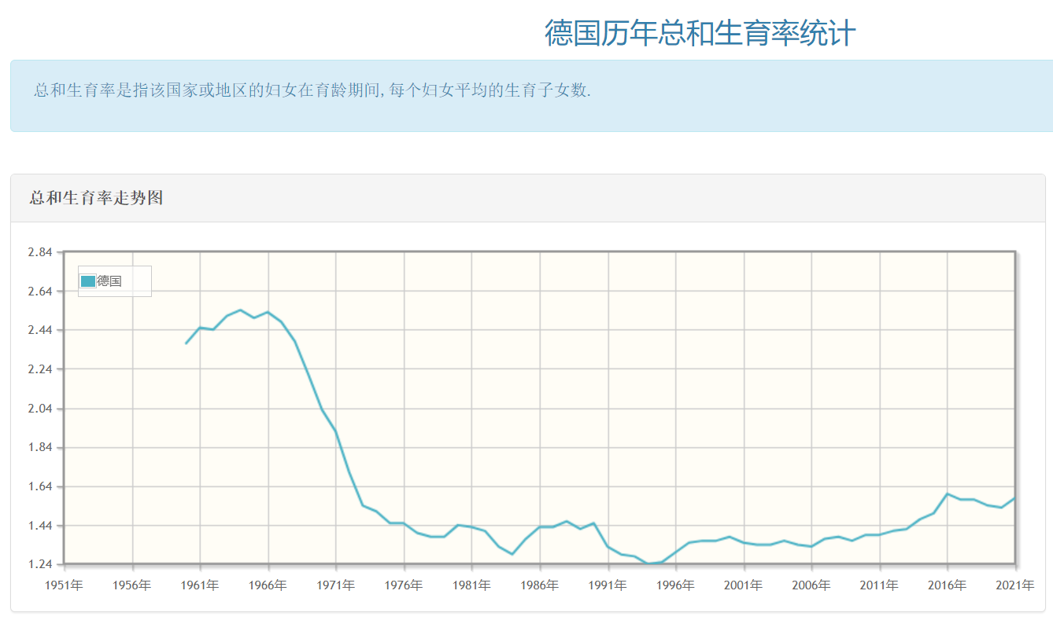Click the 1961年 x-axis label
This screenshot has width=1053, height=620.
(200, 585)
